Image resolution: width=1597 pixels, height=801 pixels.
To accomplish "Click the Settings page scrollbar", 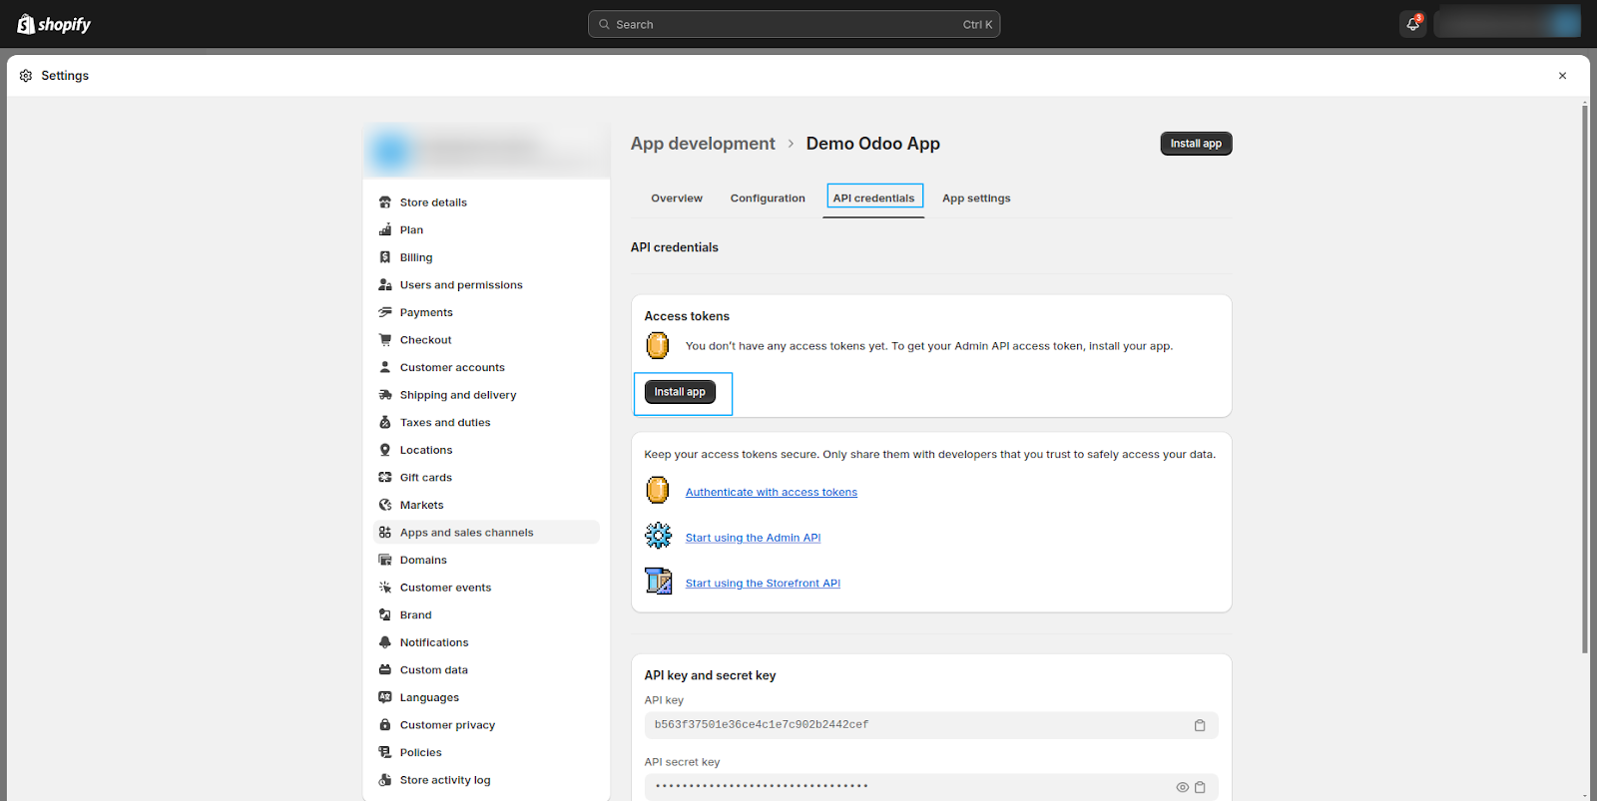I will (x=1584, y=379).
